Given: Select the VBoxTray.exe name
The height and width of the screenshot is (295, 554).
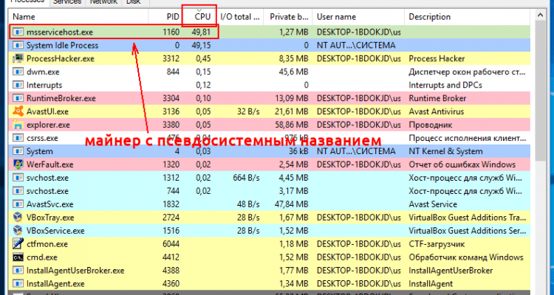Looking at the screenshot, I should coord(50,218).
